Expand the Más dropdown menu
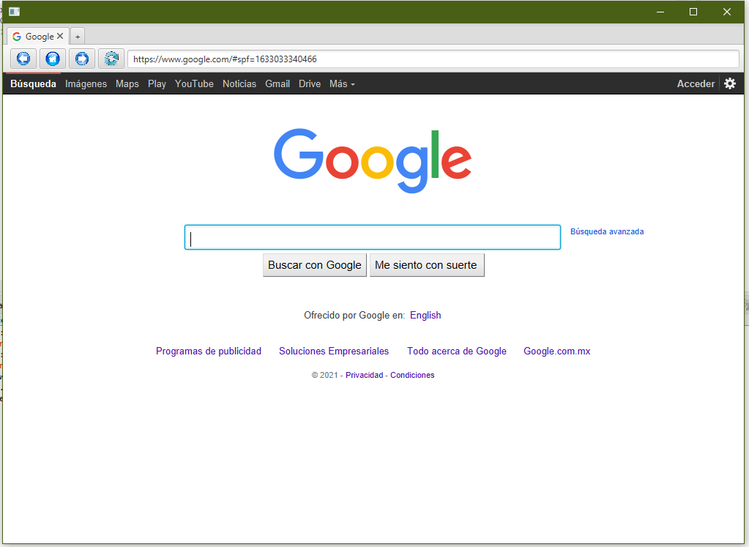 [x=342, y=83]
